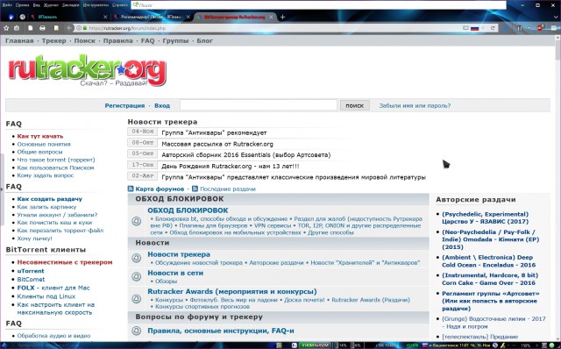Click the Забыли имя или пароль? link
This screenshot has width=561, height=349.
click(x=415, y=105)
